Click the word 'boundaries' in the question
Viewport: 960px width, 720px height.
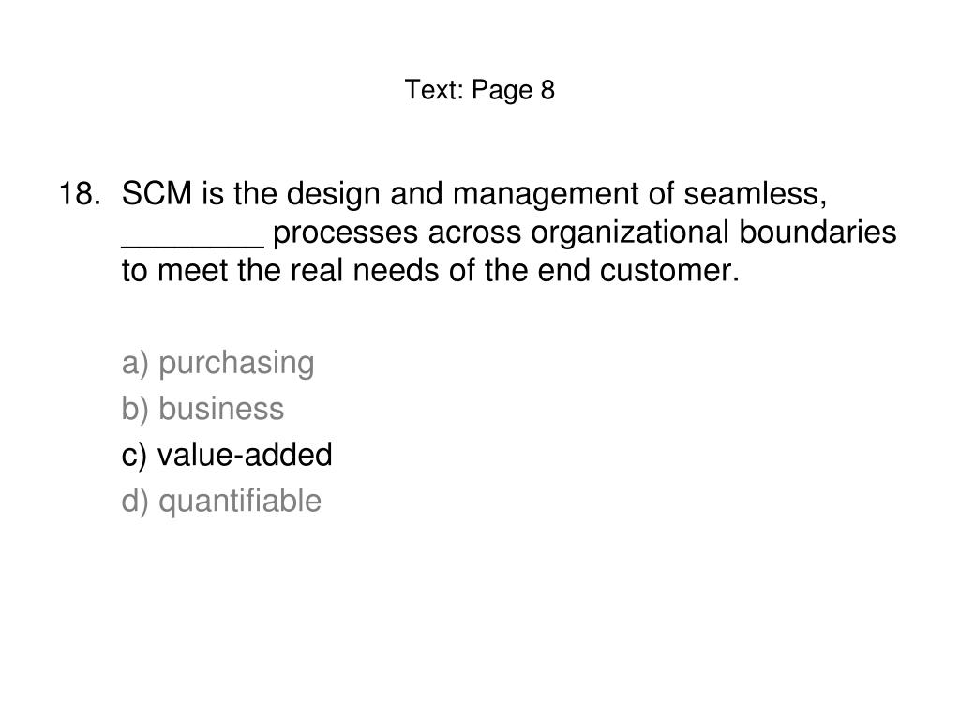pos(817,232)
